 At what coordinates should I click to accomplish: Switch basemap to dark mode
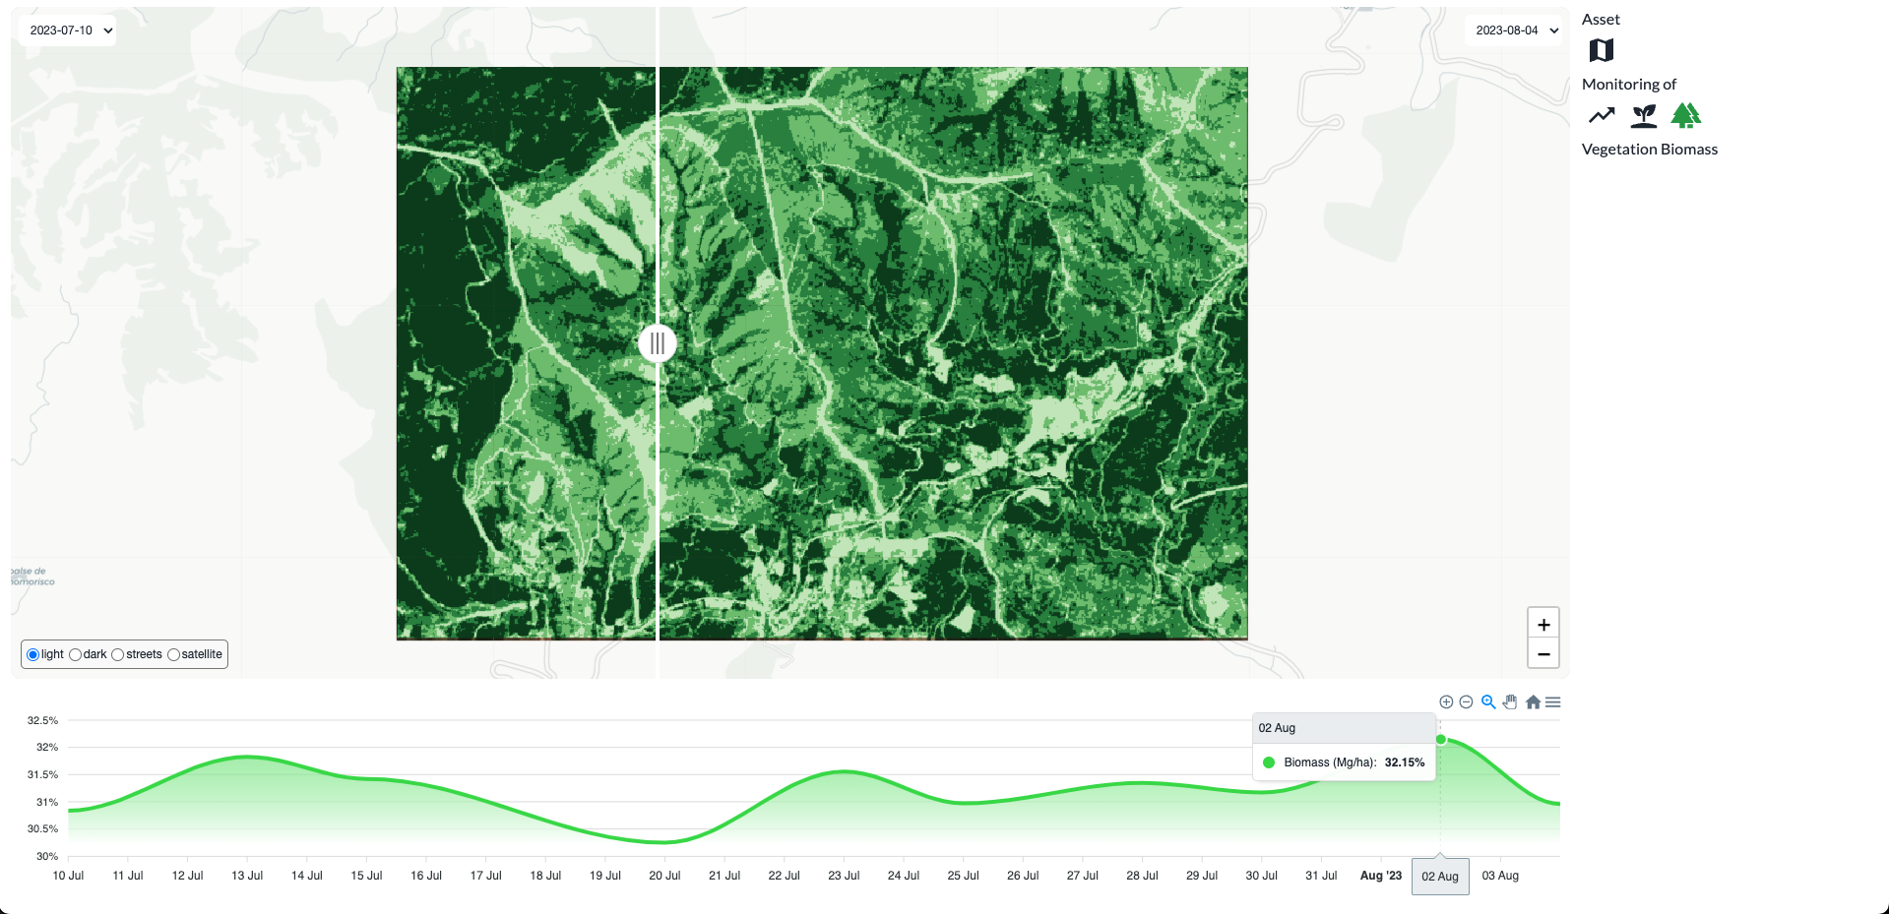click(76, 653)
